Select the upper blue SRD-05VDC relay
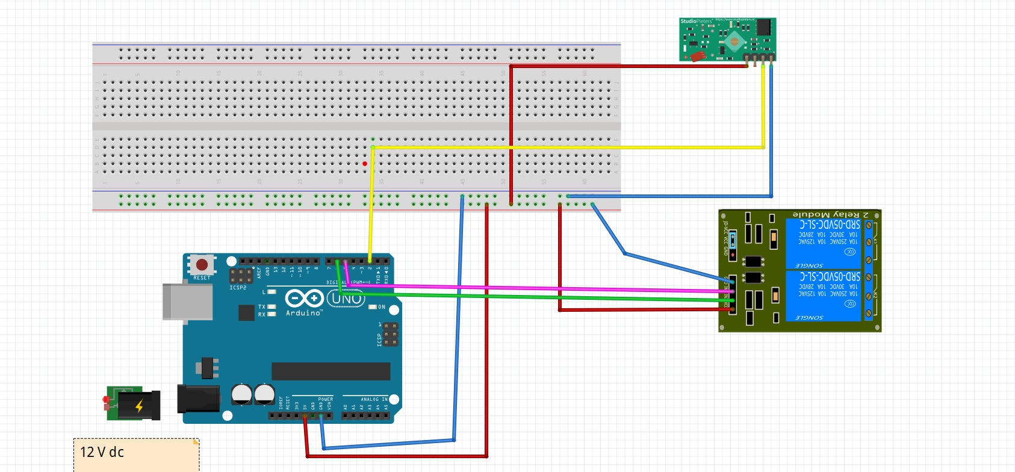 (x=824, y=243)
